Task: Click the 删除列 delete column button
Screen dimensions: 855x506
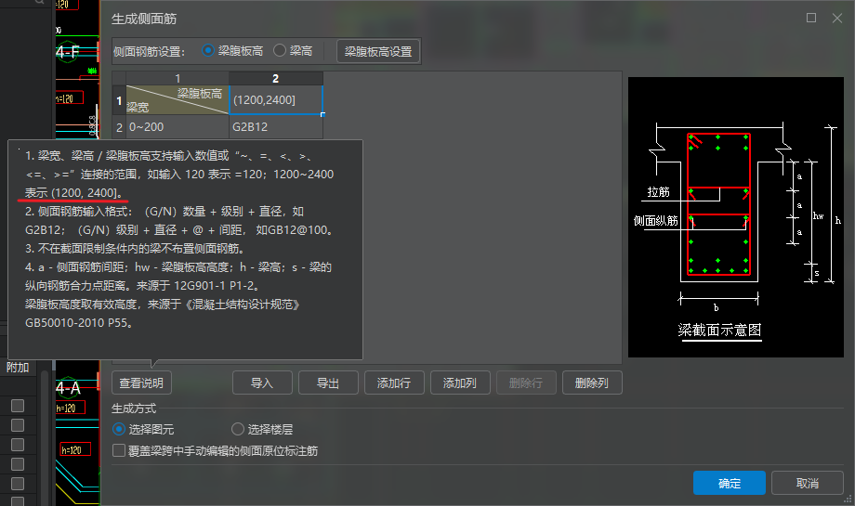Action: coord(592,383)
